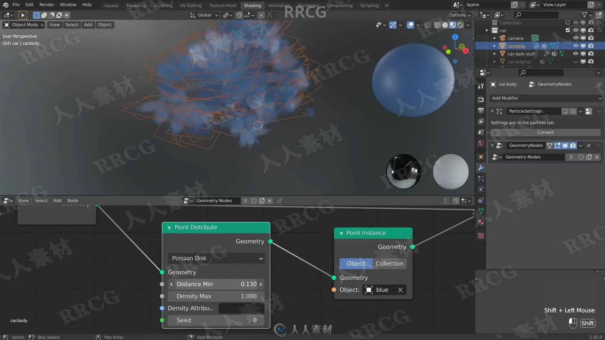Image resolution: width=605 pixels, height=340 pixels.
Task: Click the Object Data properties tab icon
Action: click(x=481, y=211)
